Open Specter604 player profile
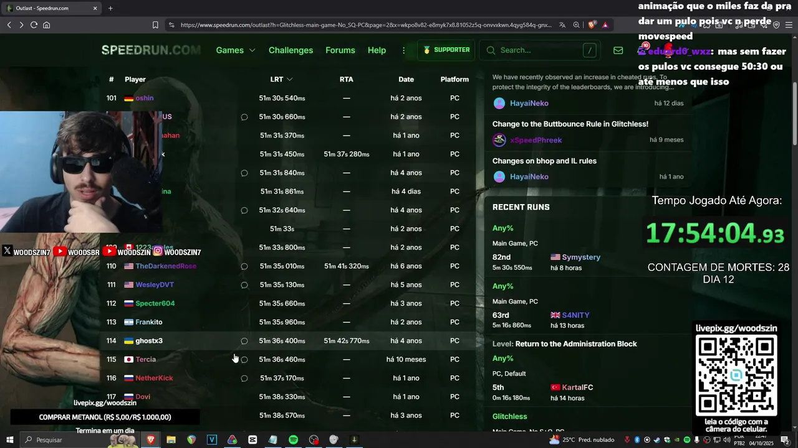This screenshot has height=448, width=798. 155,303
